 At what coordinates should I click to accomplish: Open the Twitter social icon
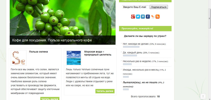(138, 16)
